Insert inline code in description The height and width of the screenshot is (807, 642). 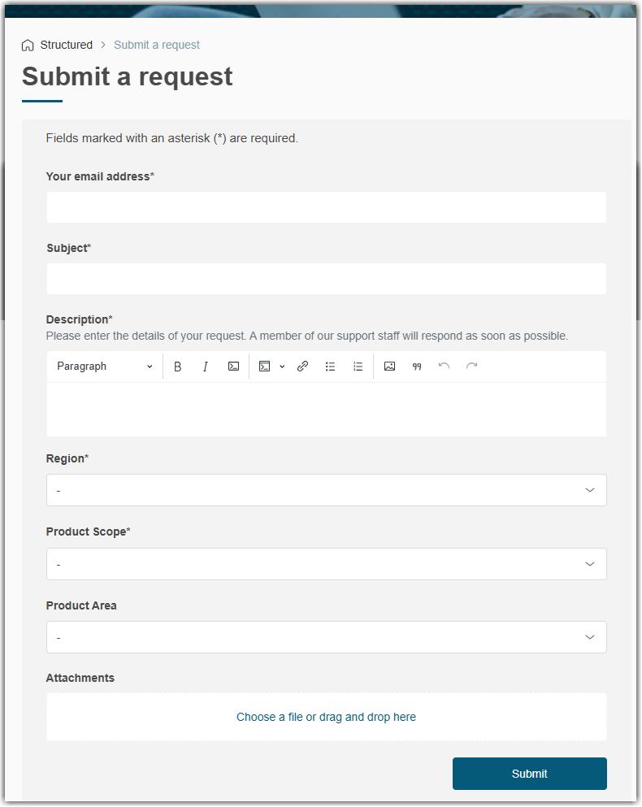(x=233, y=367)
